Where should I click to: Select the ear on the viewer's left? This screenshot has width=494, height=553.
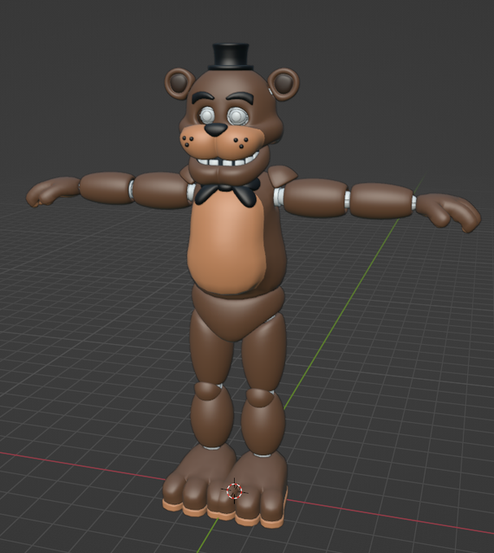click(179, 84)
